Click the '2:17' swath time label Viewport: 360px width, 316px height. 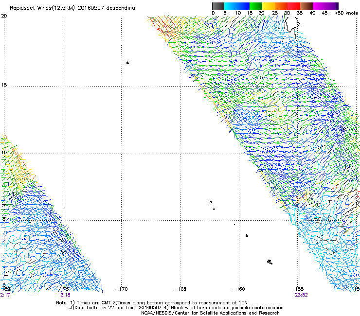(5, 295)
